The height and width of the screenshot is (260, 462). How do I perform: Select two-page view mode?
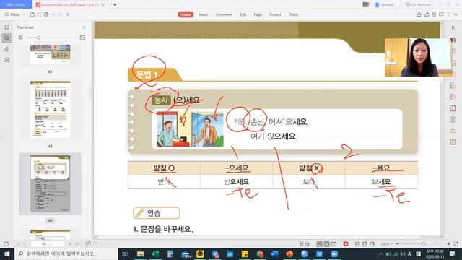pos(334,244)
